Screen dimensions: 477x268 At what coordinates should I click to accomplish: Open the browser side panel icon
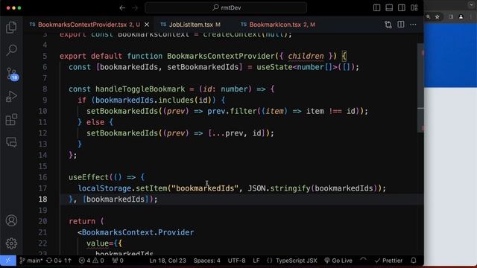[451, 16]
